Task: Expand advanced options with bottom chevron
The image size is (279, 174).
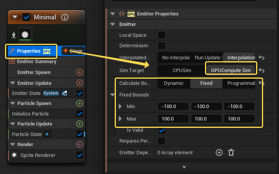Action: point(184,167)
